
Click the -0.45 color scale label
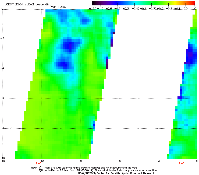pos(136,9)
